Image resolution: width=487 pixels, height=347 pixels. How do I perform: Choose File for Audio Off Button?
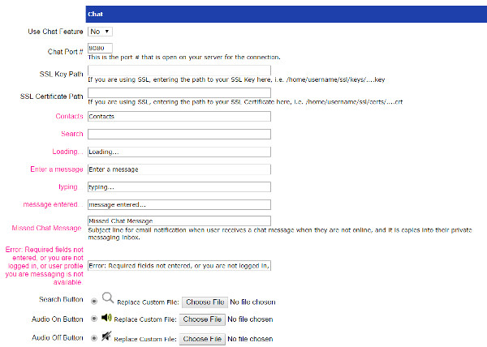204,338
